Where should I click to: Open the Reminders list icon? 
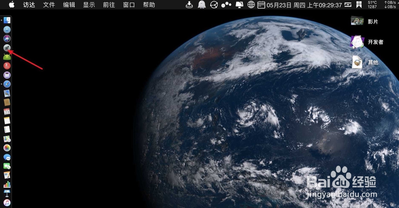point(7,130)
